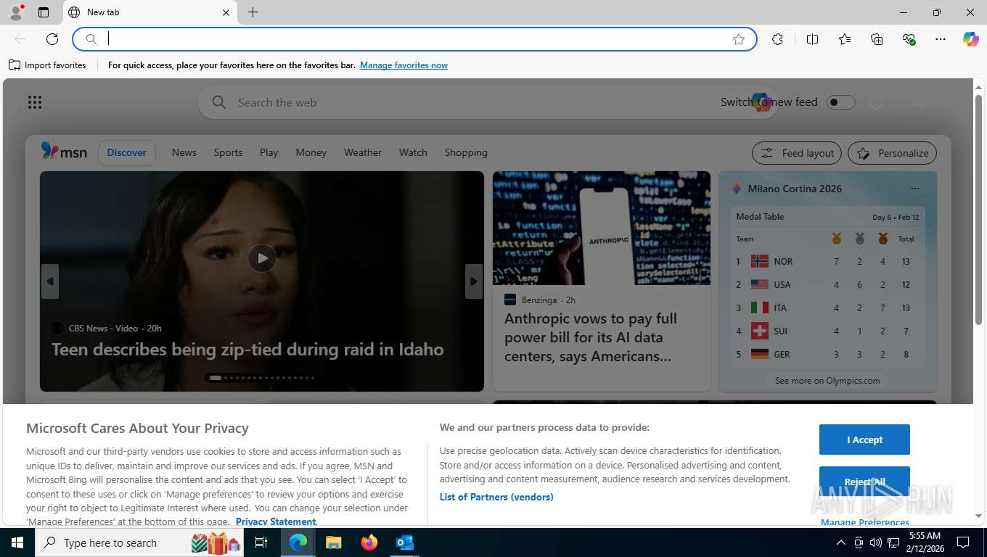The height and width of the screenshot is (557, 987).
Task: Open the Sports tab
Action: pyautogui.click(x=228, y=152)
